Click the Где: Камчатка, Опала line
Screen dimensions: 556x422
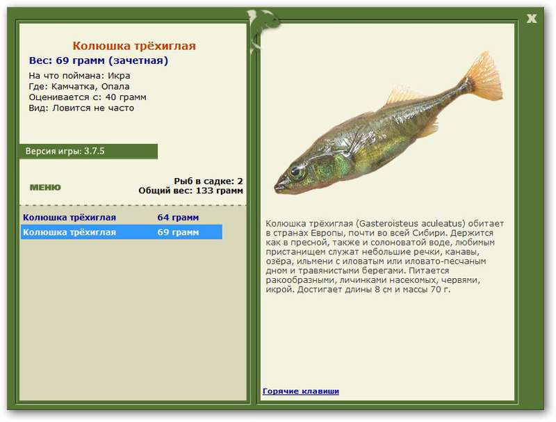tap(79, 86)
